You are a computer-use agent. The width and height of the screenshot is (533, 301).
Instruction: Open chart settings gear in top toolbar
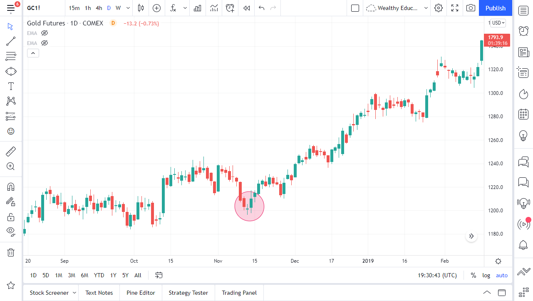point(438,8)
